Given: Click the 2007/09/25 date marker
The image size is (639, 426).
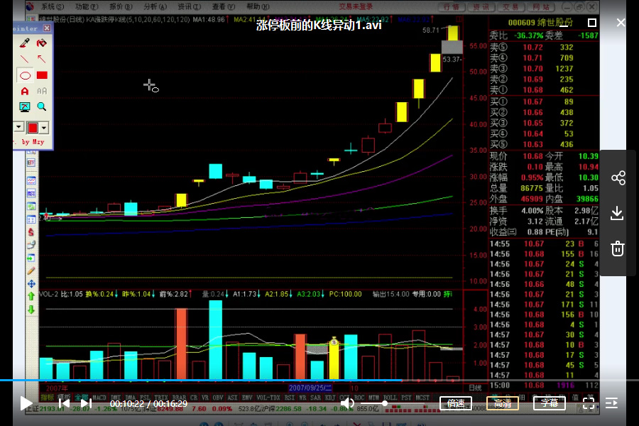Looking at the screenshot, I should [310, 388].
